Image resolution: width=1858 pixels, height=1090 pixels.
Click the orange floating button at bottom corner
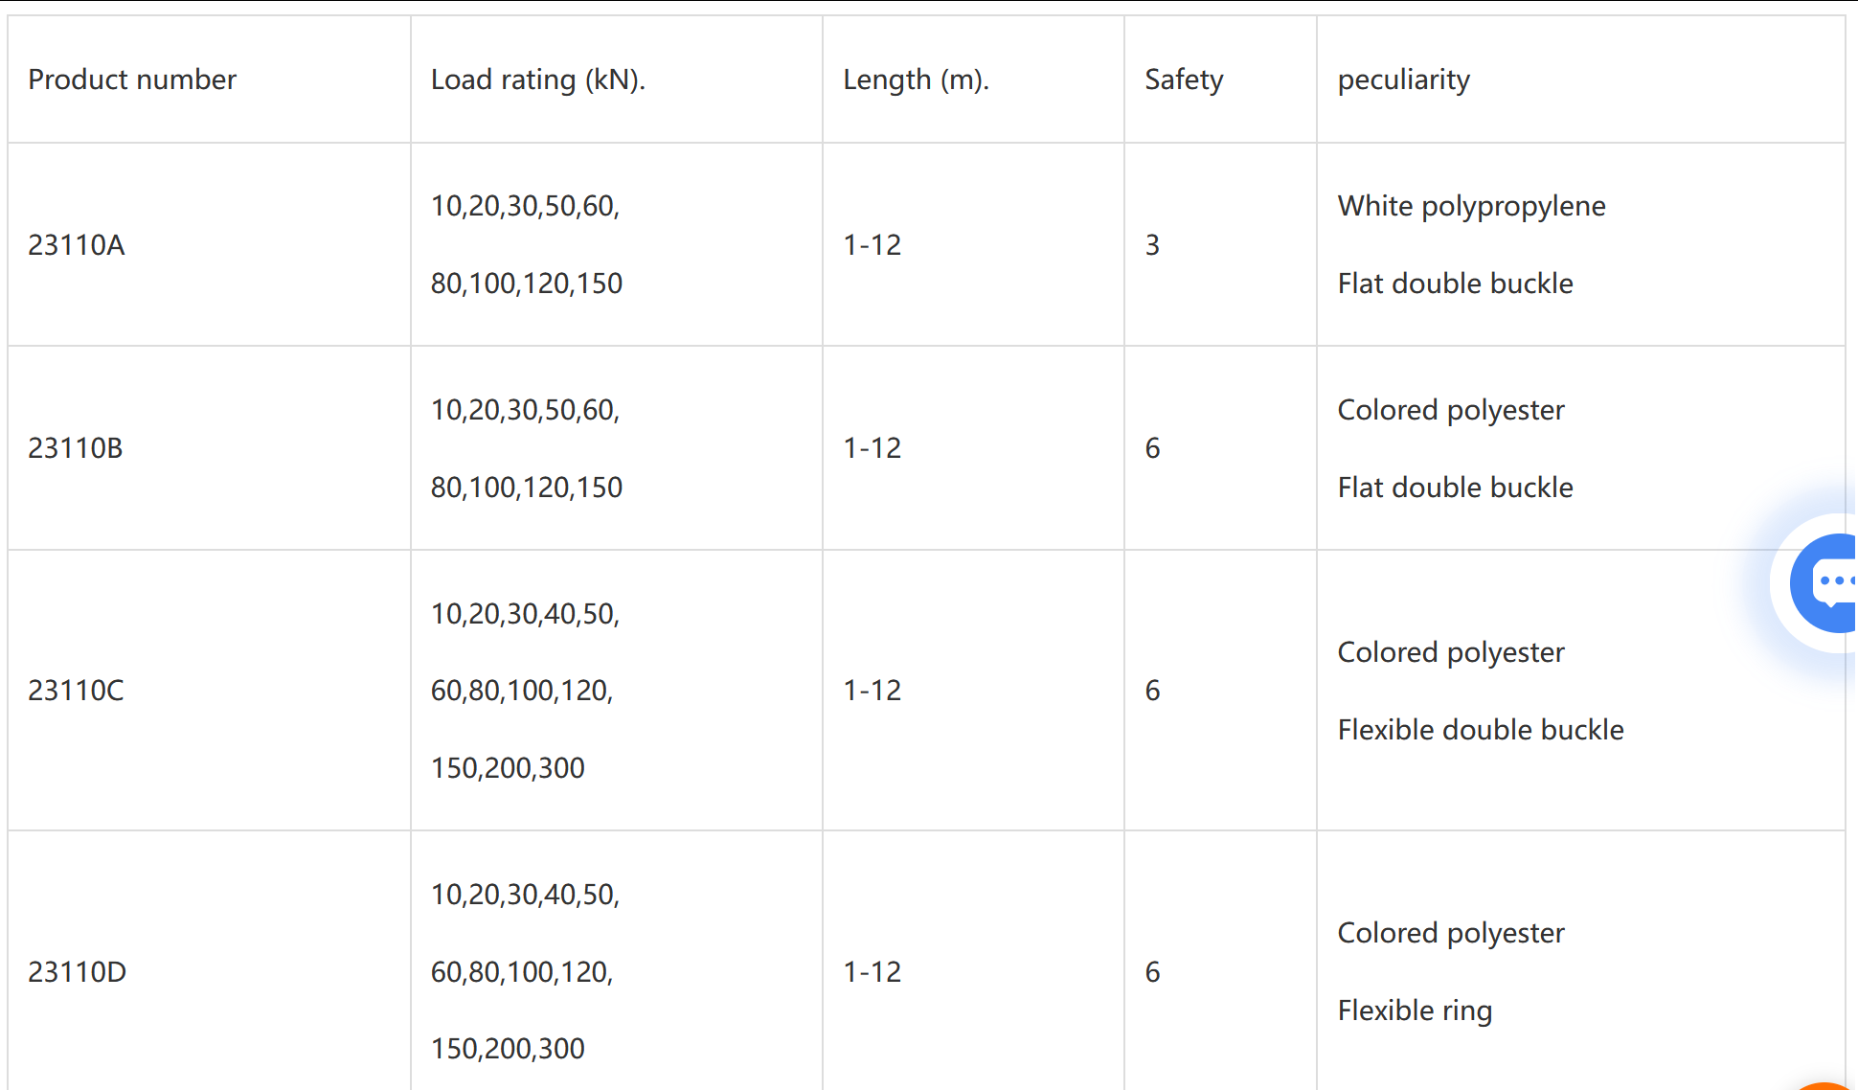click(x=1829, y=1084)
